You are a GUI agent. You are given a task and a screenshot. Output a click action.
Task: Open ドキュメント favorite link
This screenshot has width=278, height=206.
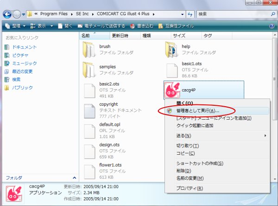click(x=24, y=47)
